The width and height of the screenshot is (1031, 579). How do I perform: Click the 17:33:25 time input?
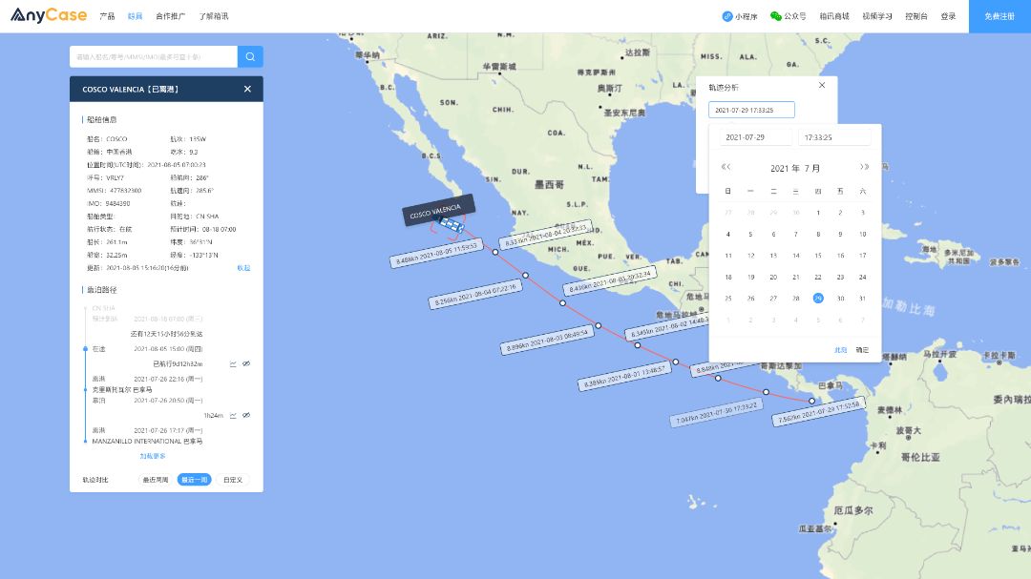834,137
